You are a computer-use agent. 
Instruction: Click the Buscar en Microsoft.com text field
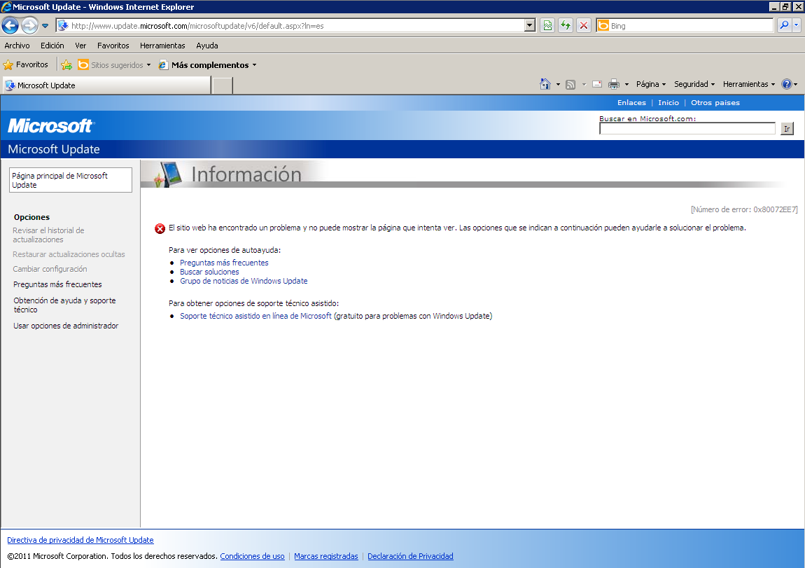tap(687, 128)
